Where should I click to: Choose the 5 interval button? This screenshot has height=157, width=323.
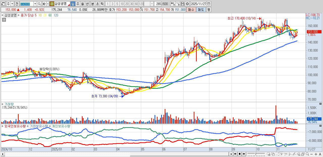pyautogui.click(x=117, y=4)
